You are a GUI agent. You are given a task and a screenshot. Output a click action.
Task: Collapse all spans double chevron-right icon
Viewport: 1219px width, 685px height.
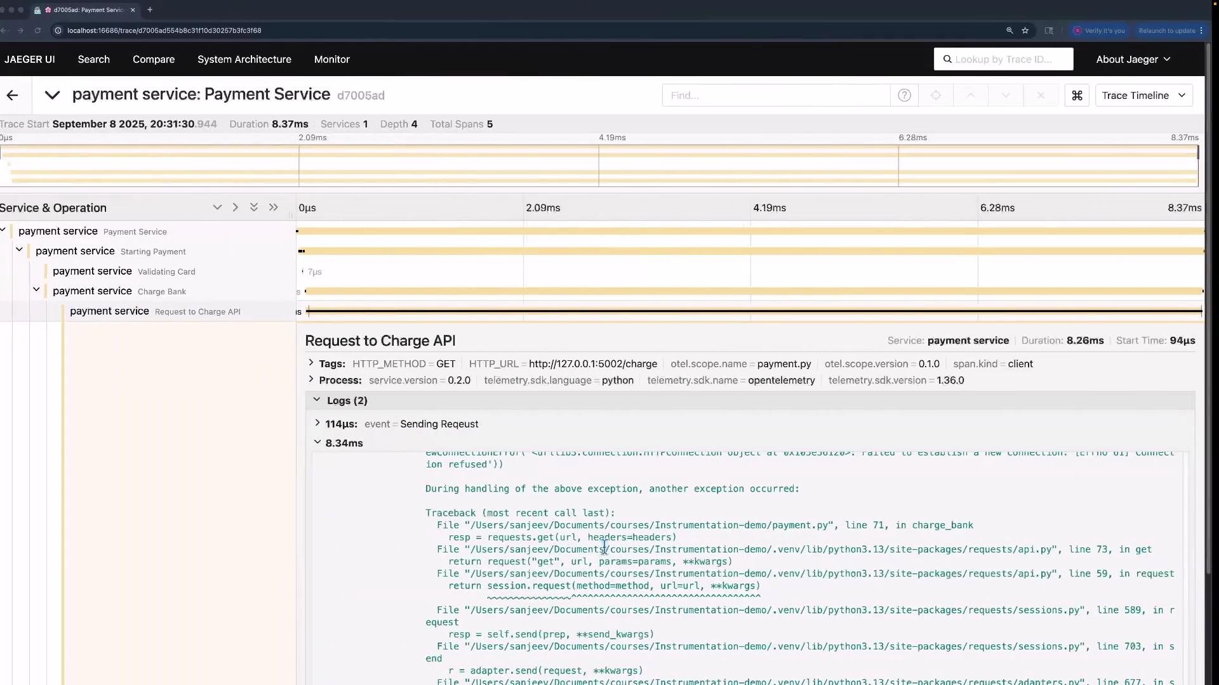point(273,207)
